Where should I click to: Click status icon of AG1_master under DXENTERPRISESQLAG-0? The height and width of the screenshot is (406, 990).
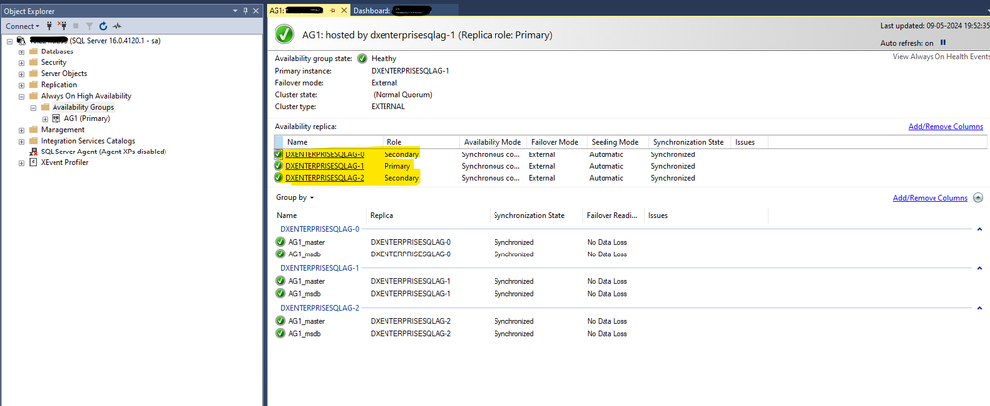coord(281,242)
